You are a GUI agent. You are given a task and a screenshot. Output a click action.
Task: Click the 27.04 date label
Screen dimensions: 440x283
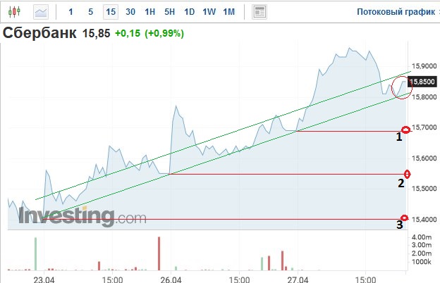[298, 279]
